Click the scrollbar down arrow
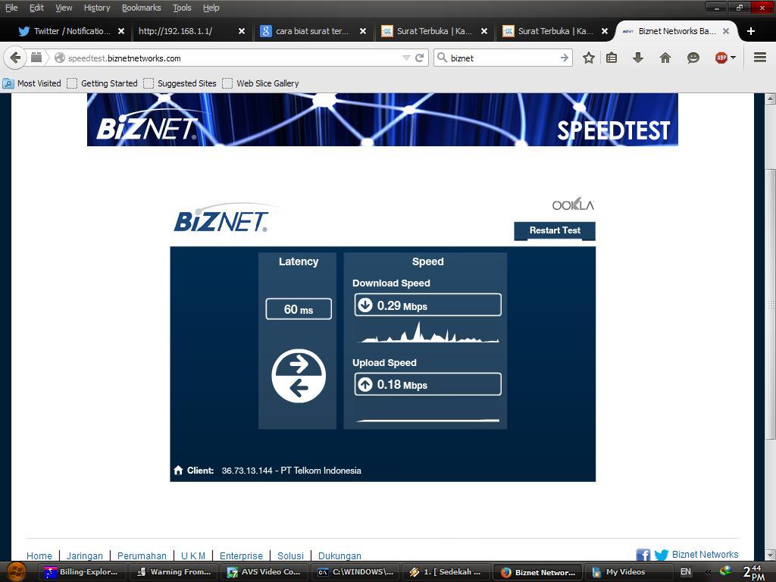 (770, 555)
